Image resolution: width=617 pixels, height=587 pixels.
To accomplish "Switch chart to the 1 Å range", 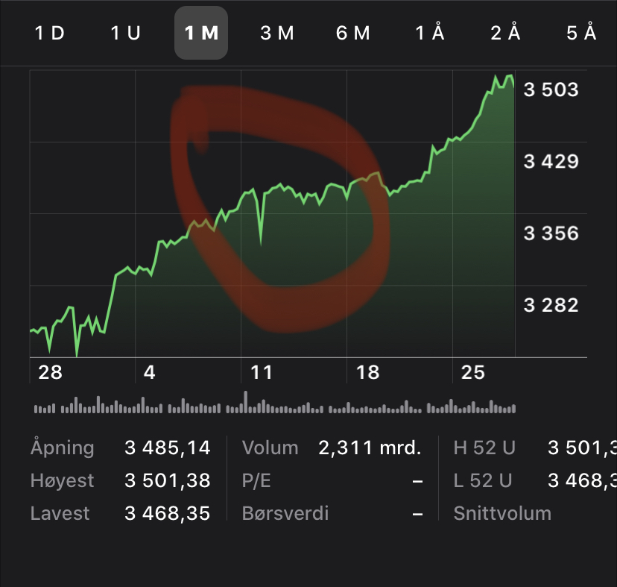I will 430,34.
